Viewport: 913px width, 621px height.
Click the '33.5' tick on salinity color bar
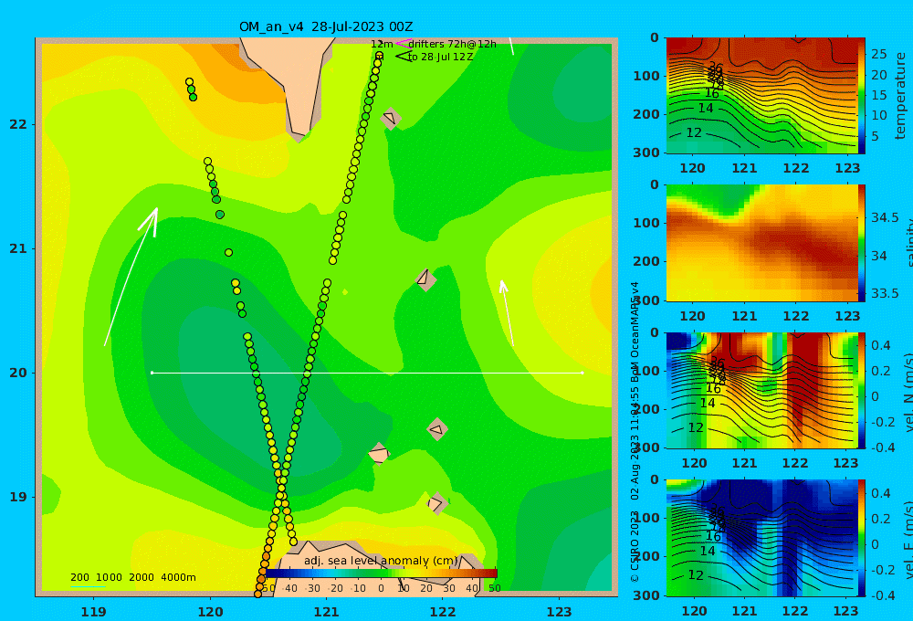885,294
